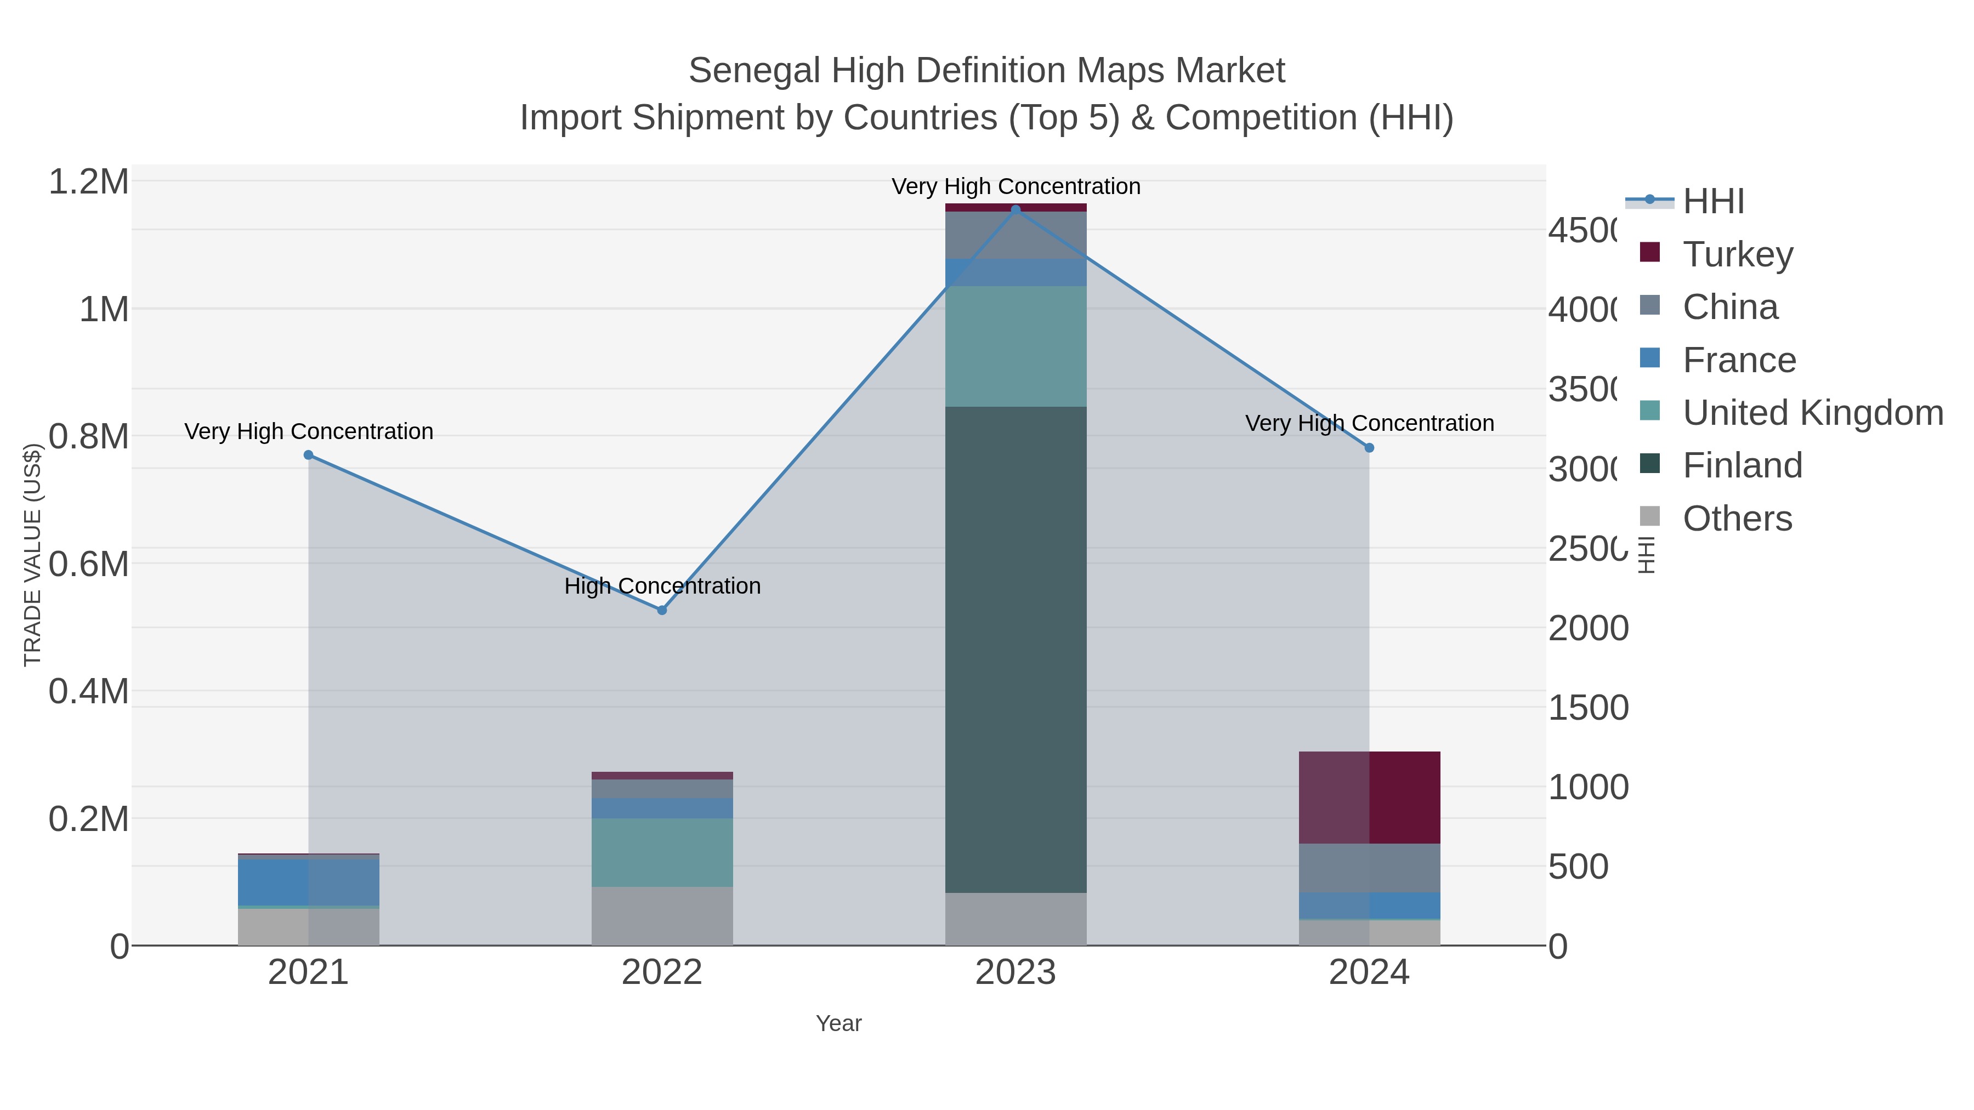Image resolution: width=1974 pixels, height=1110 pixels.
Task: Click the HHI marker for 2023
Action: click(x=1016, y=210)
